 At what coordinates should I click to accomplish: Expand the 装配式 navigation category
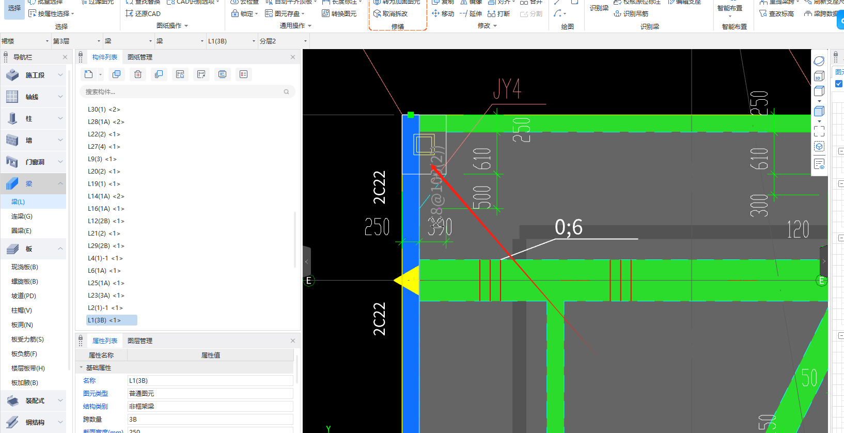pyautogui.click(x=33, y=401)
